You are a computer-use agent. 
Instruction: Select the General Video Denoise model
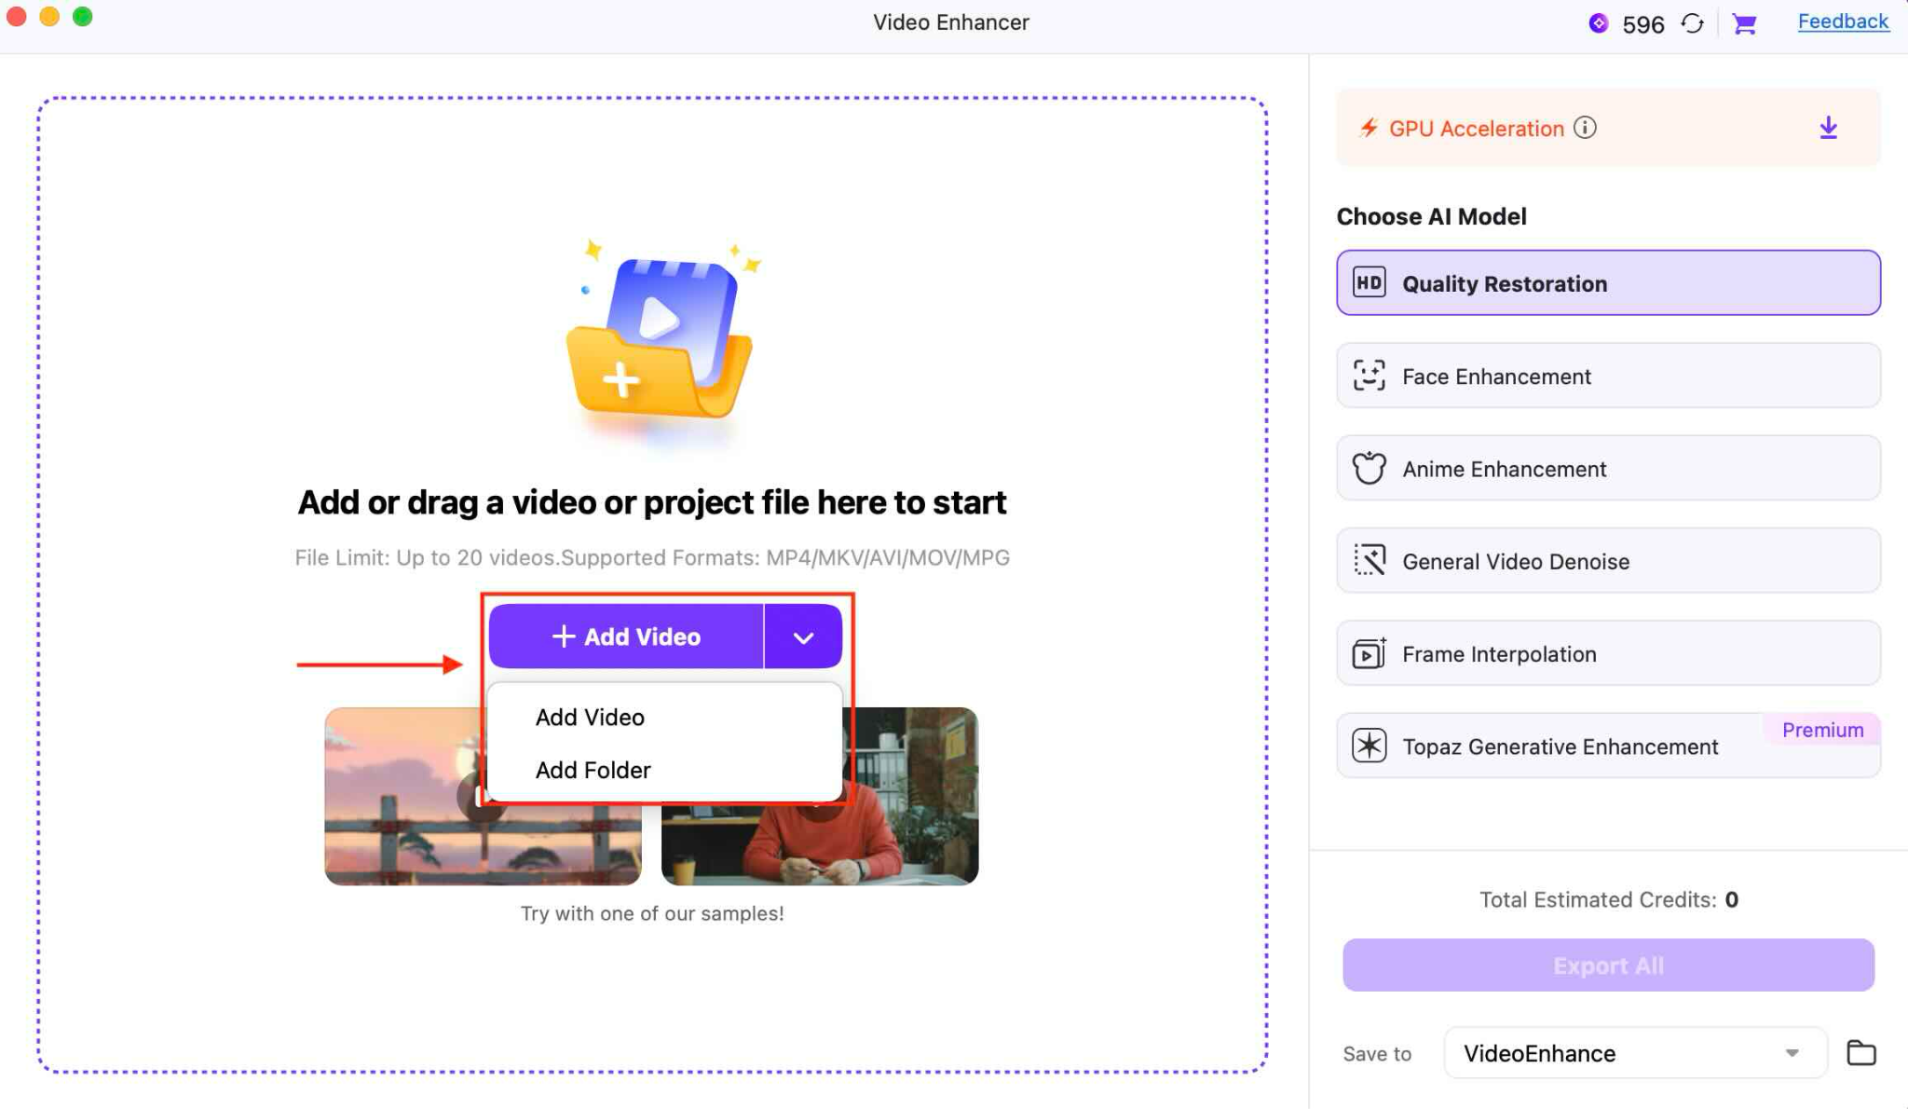(x=1607, y=560)
